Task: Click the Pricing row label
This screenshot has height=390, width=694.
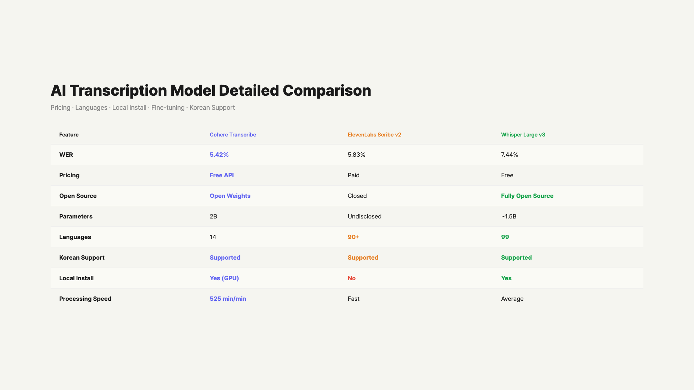Action: [x=69, y=175]
